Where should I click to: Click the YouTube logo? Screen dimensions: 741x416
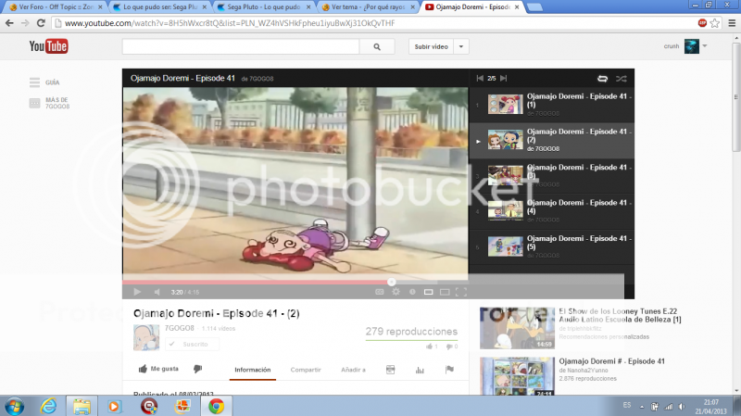pos(48,45)
